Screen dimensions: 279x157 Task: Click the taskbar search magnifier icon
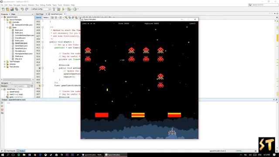(x=8, y=155)
